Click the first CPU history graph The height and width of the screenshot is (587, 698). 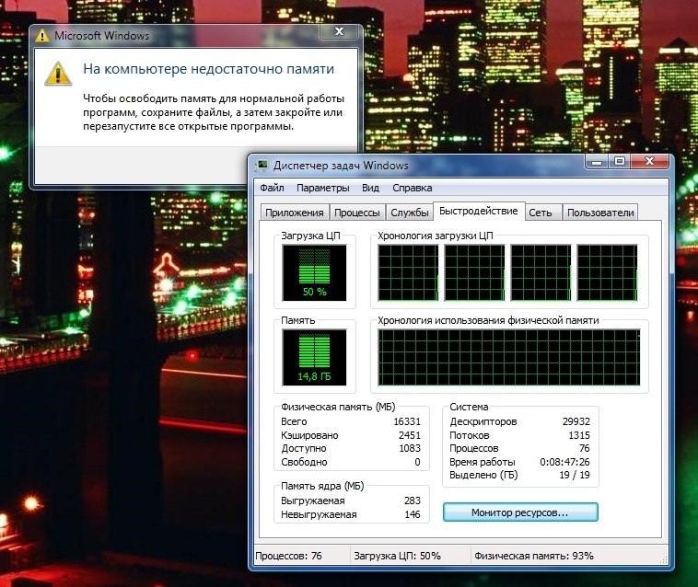click(x=408, y=272)
